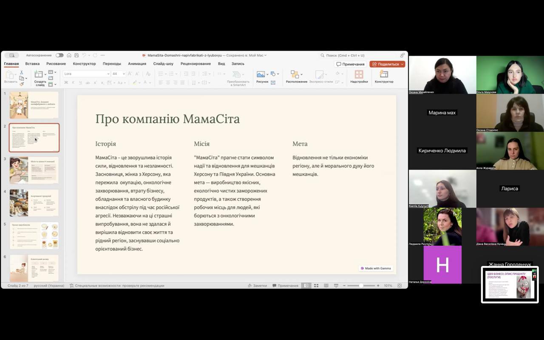Expand the Создать слайд dropdown arrow
The height and width of the screenshot is (340, 544).
(45, 74)
